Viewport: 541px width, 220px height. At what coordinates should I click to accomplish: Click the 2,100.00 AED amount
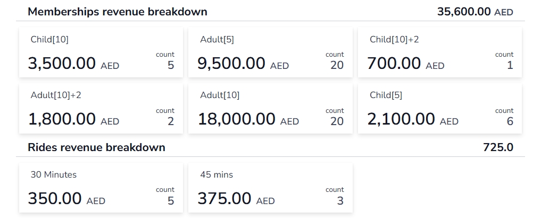click(x=413, y=120)
